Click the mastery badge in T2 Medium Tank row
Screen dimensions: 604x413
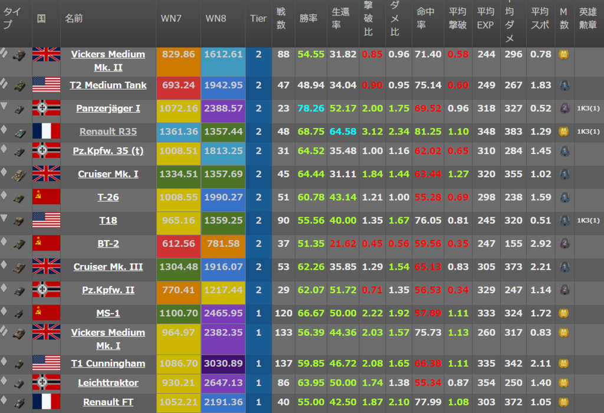(x=564, y=85)
